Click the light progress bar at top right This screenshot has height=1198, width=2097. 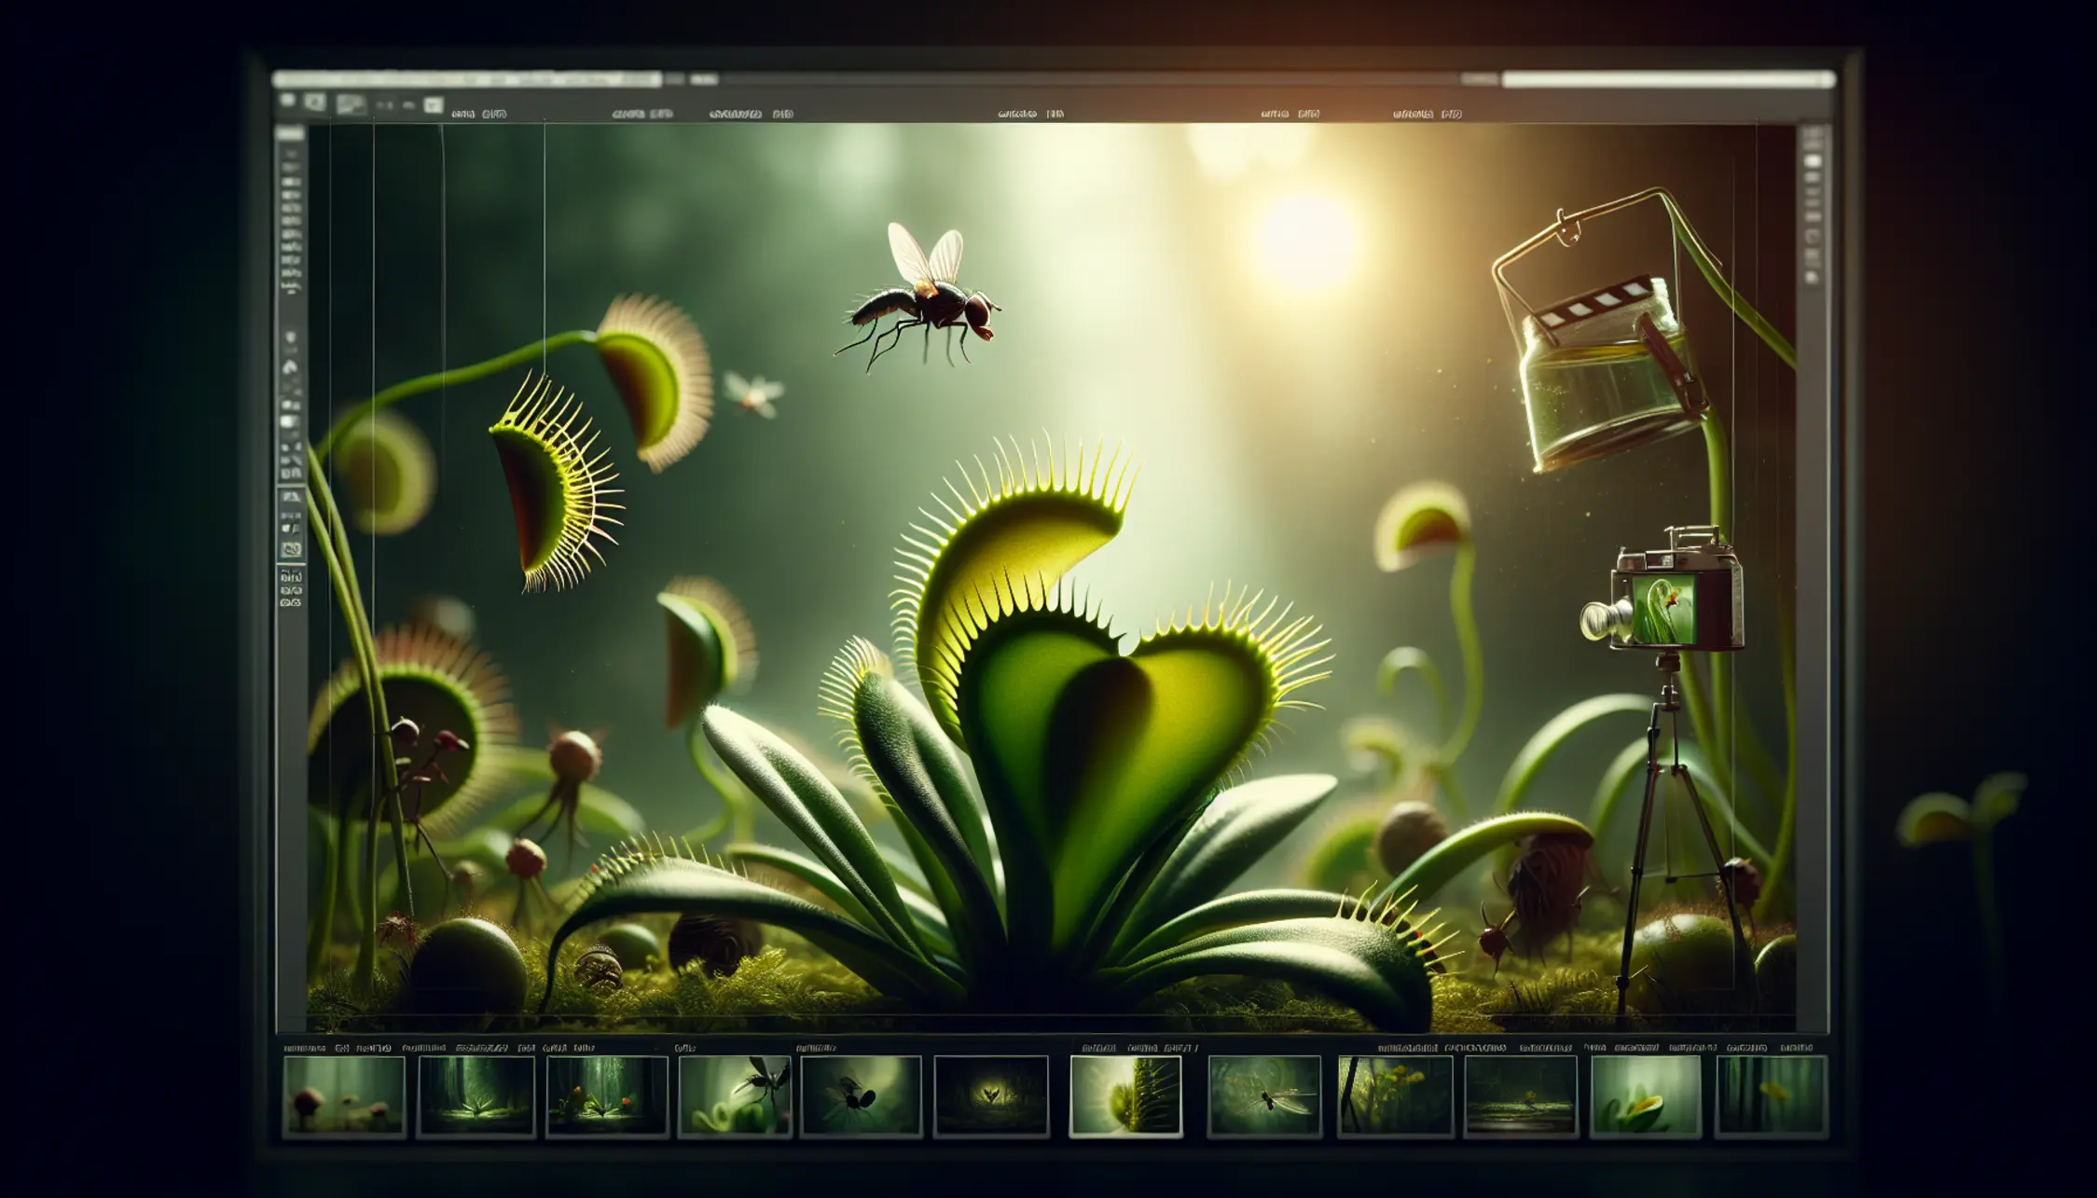[x=1667, y=80]
